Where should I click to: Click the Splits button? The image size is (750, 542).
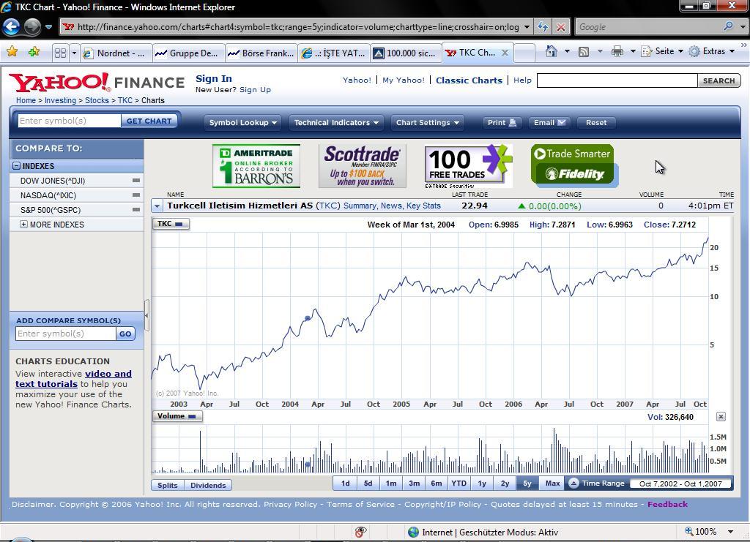168,485
